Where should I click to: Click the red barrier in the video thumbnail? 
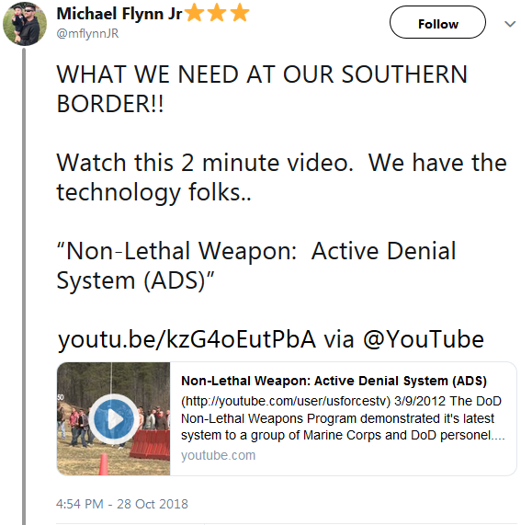[x=151, y=444]
